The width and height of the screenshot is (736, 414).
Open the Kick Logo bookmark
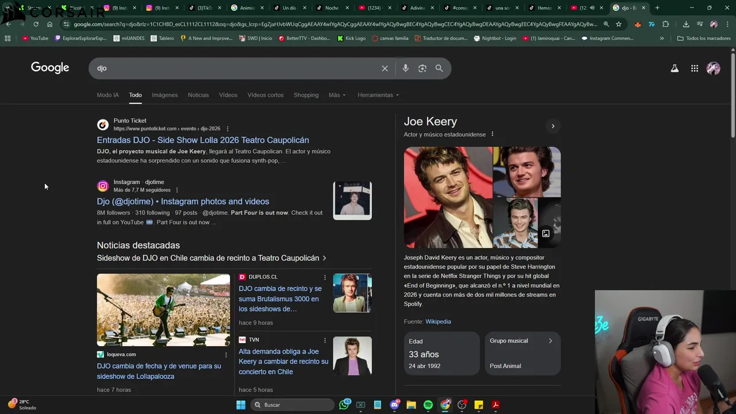tap(351, 39)
